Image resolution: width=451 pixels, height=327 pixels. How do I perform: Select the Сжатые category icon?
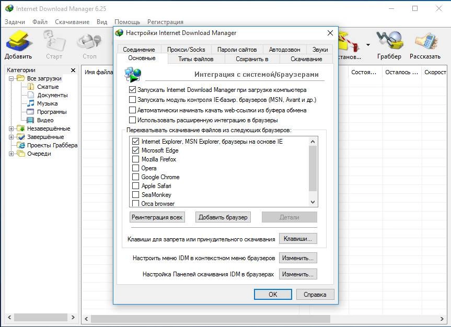(x=30, y=87)
